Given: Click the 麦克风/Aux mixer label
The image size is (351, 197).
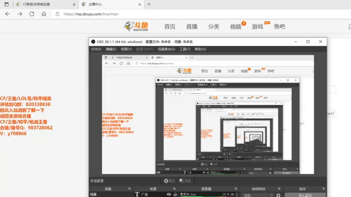Looking at the screenshot, I should (x=188, y=194).
